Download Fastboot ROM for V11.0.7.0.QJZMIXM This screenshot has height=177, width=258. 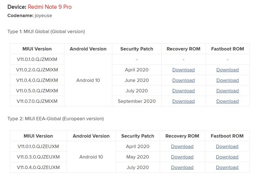(x=228, y=101)
